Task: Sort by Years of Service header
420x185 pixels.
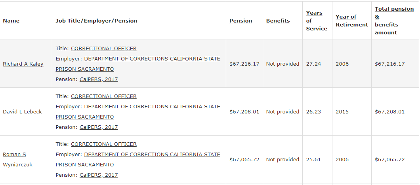Action: (316, 21)
